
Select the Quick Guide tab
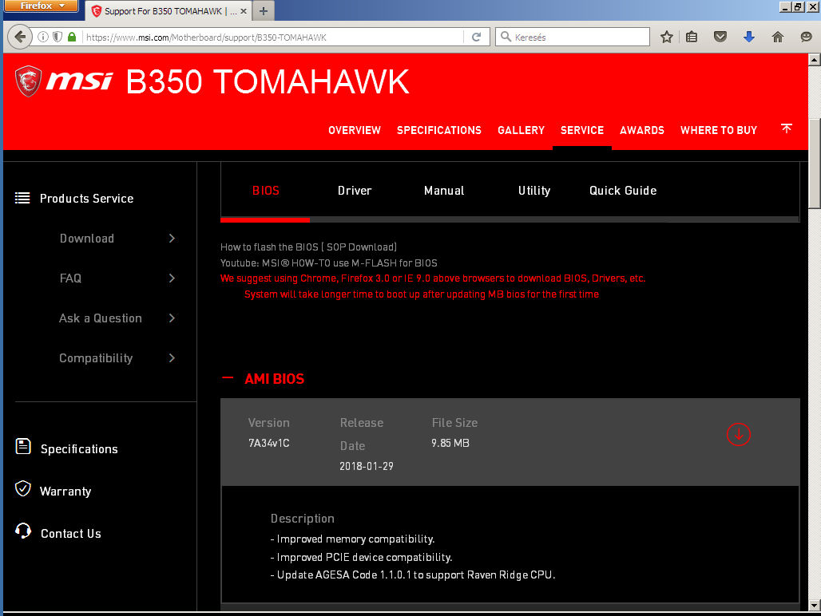point(623,191)
